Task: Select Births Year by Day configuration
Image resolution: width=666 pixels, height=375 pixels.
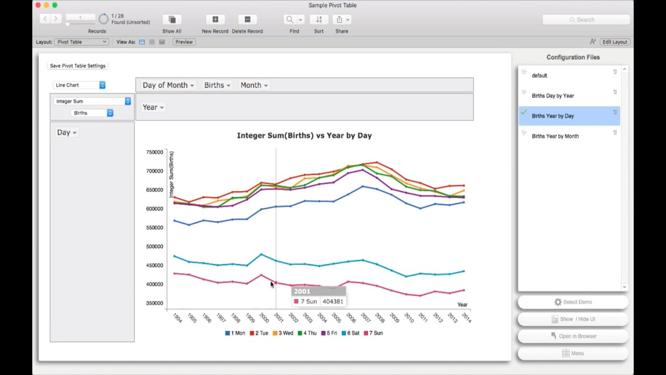Action: pyautogui.click(x=569, y=116)
